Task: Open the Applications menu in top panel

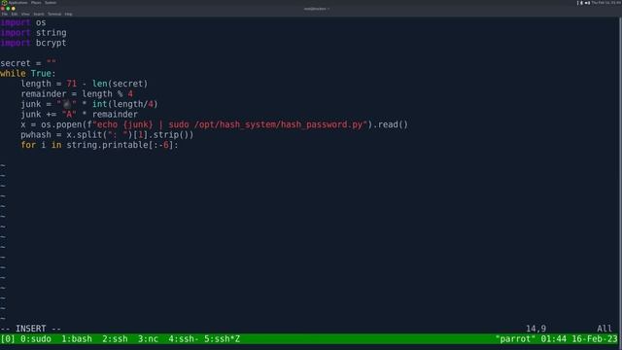Action: [x=17, y=3]
